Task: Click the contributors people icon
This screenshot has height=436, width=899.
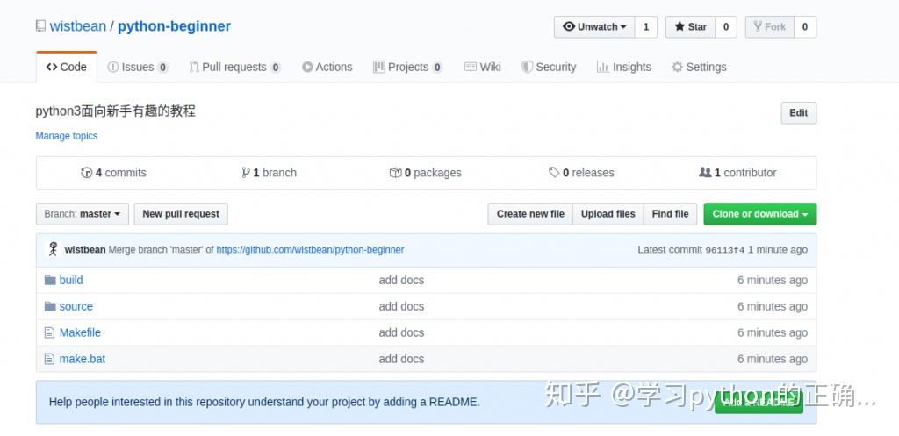Action: point(705,173)
